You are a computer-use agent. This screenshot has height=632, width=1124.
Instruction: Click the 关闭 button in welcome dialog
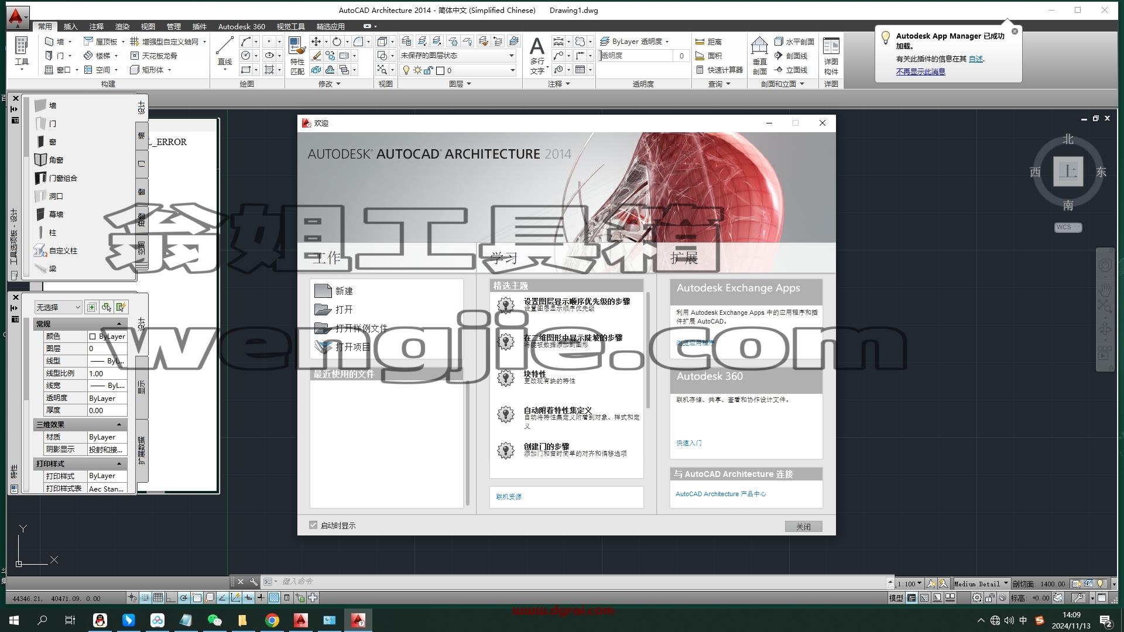pyautogui.click(x=803, y=527)
